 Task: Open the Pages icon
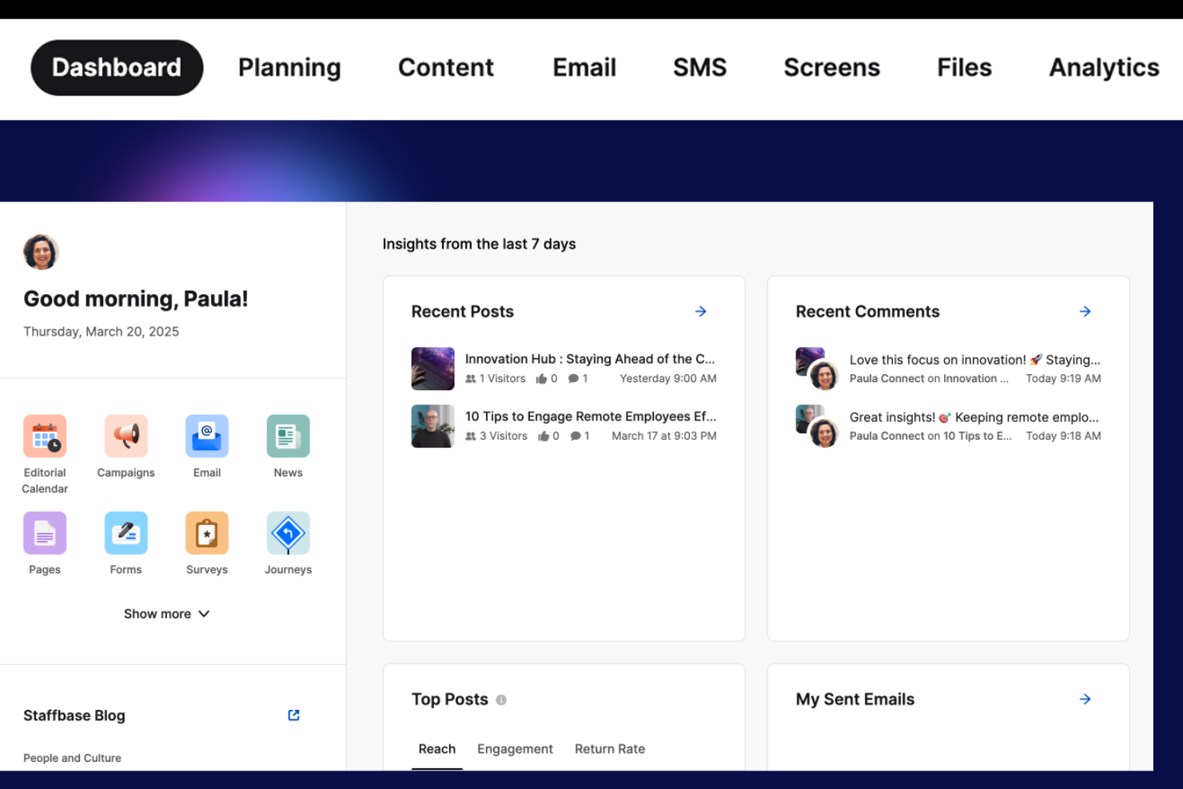tap(45, 532)
